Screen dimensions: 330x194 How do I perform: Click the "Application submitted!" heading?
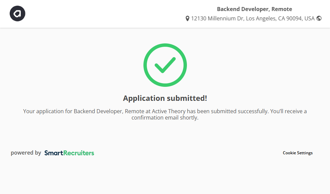(165, 98)
